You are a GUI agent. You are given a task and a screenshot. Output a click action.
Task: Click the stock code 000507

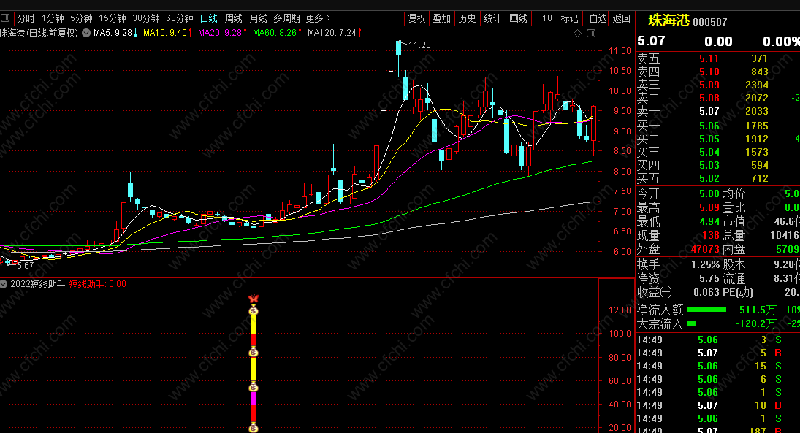709,22
